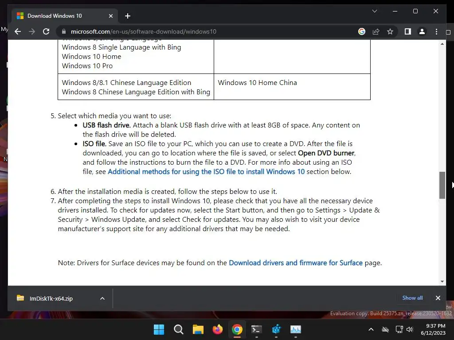
Task: Share this page using the share icon
Action: coord(376,31)
